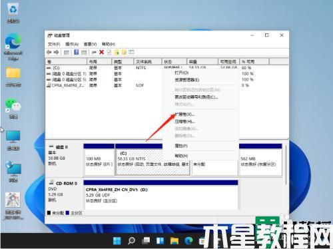Click the Search magnifier on the taskbar
The image size is (333, 249).
click(x=131, y=240)
